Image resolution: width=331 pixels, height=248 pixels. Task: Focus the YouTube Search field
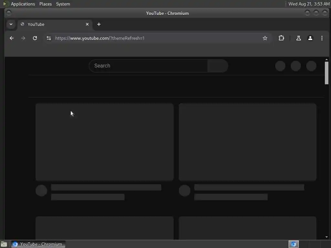click(148, 66)
